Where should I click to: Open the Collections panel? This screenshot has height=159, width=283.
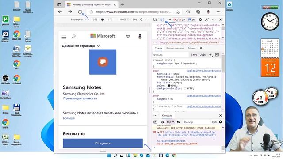point(198,12)
